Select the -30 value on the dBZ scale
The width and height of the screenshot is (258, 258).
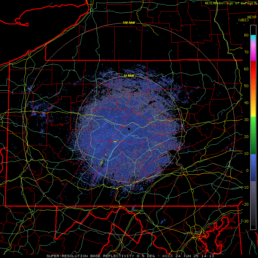click(x=245, y=221)
